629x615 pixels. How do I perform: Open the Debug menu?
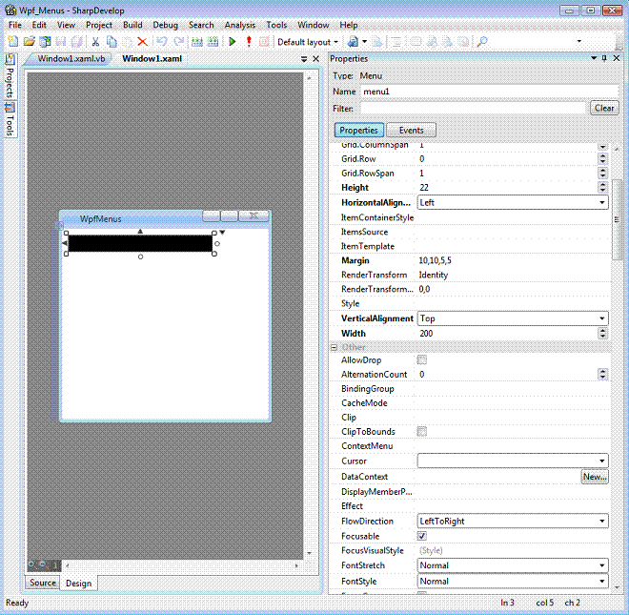pos(165,25)
